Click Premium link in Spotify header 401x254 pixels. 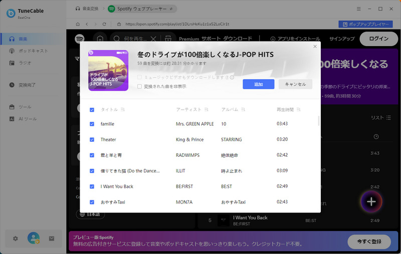pyautogui.click(x=189, y=39)
